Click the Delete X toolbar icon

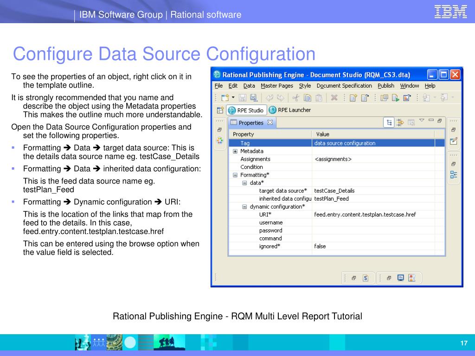(334, 97)
